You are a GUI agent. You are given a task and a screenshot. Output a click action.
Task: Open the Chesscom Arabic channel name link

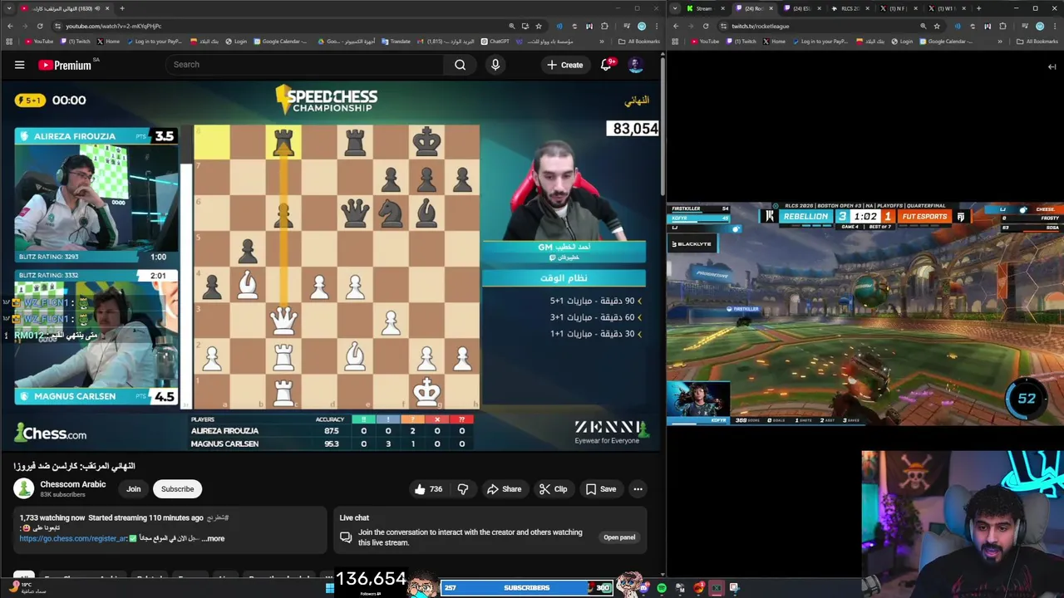click(x=73, y=484)
